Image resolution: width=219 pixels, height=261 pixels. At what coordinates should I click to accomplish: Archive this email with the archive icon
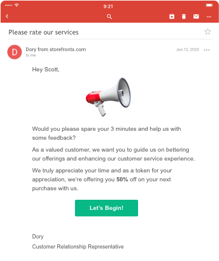point(172,17)
